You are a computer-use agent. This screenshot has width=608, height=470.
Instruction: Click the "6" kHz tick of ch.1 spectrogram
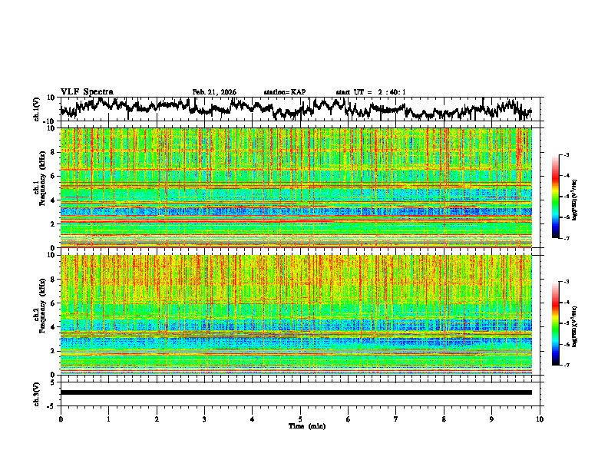pyautogui.click(x=53, y=176)
